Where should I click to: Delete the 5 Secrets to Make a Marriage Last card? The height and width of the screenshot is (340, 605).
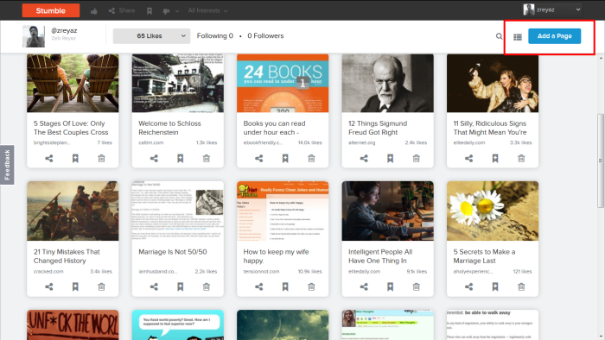point(521,286)
